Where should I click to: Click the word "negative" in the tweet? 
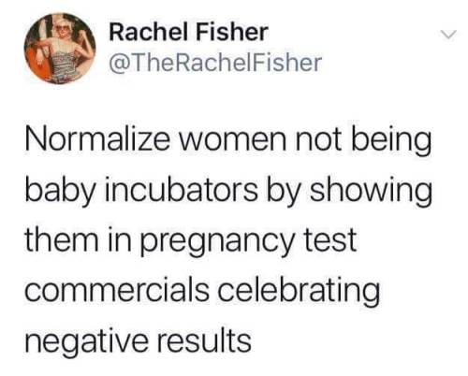pyautogui.click(x=86, y=341)
